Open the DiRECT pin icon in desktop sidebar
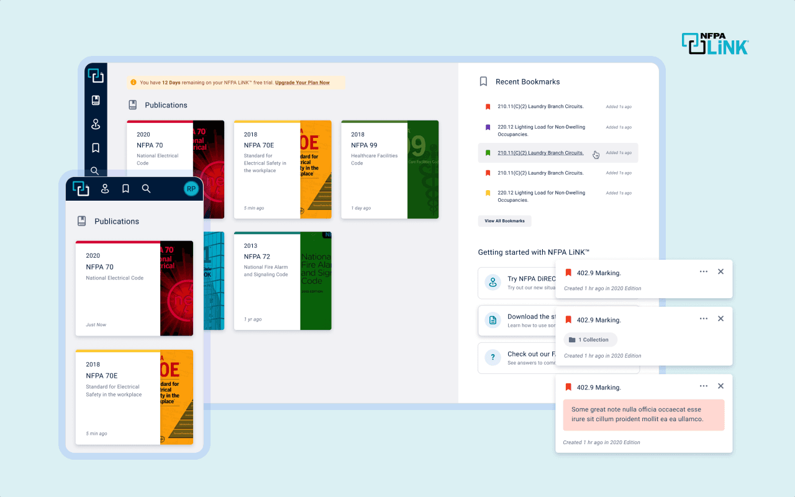The height and width of the screenshot is (497, 795). click(96, 124)
